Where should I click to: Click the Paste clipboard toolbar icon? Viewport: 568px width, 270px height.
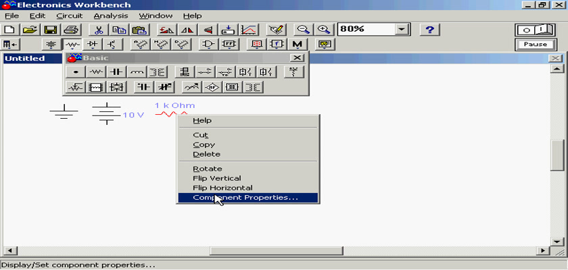coord(139,30)
